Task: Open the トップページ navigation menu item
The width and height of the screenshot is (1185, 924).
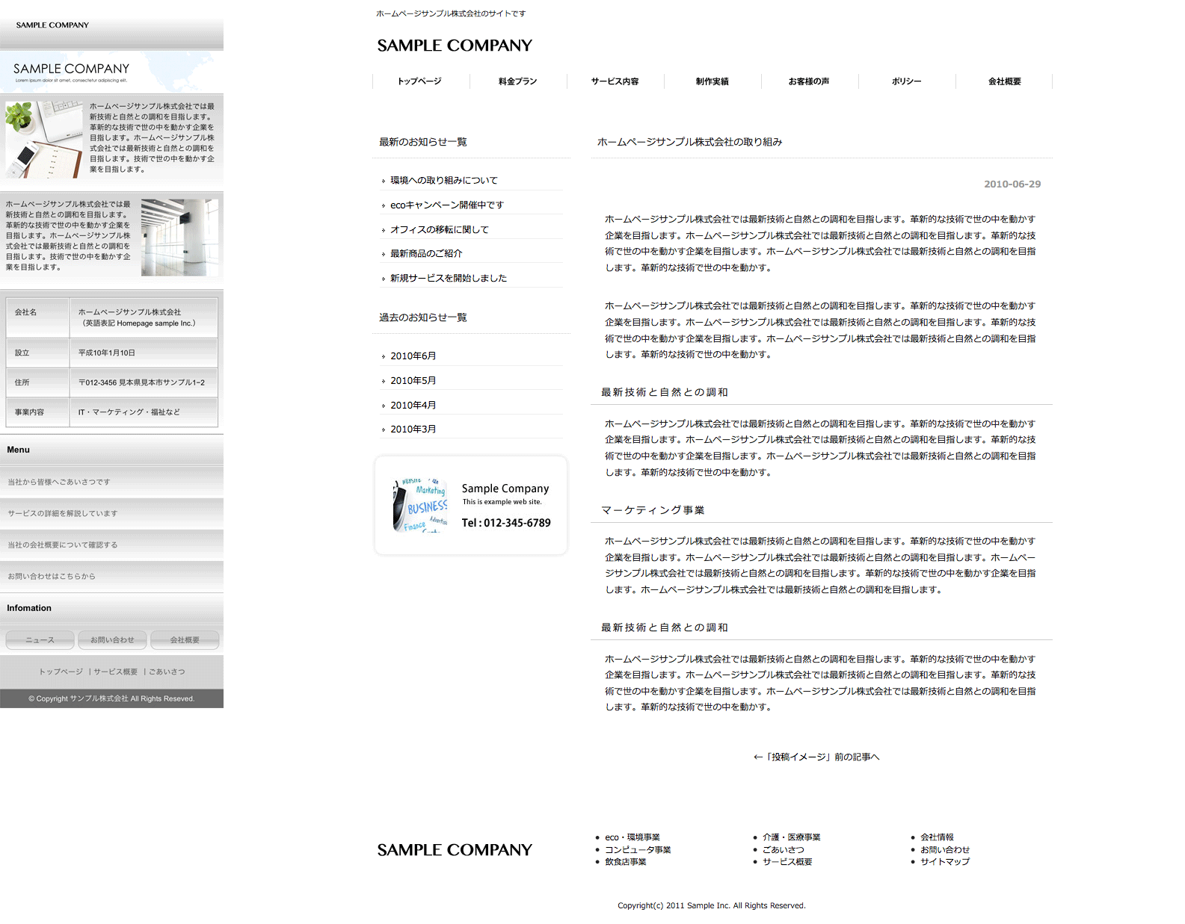Action: [419, 81]
